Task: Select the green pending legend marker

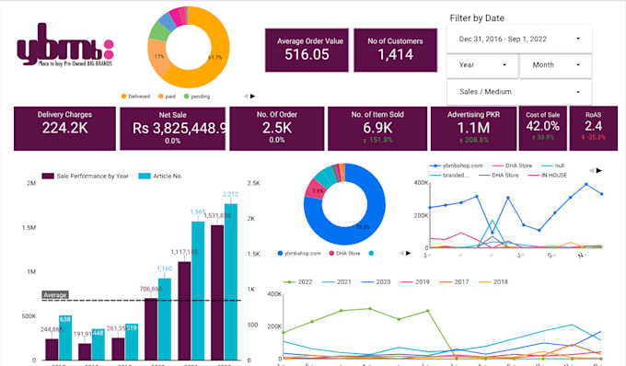Action: (x=187, y=96)
